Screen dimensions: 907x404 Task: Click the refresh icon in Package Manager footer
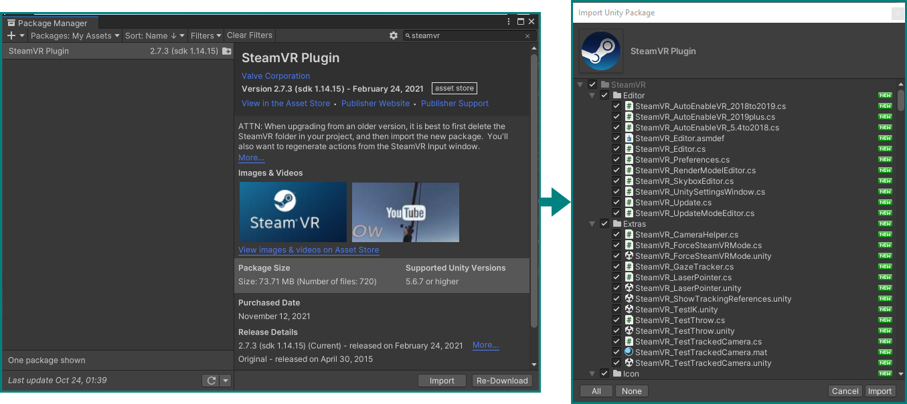(x=211, y=381)
